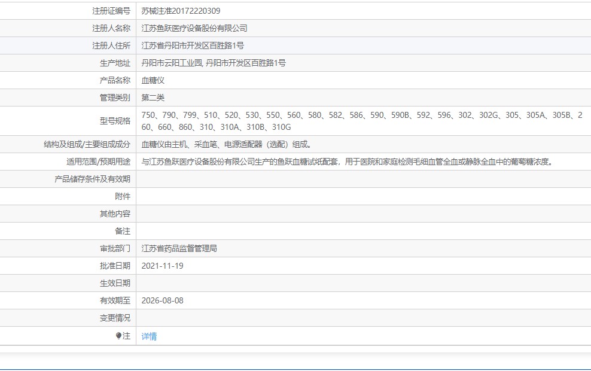The width and height of the screenshot is (591, 371).
Task: Click the 注册人住所 label
Action: point(111,45)
